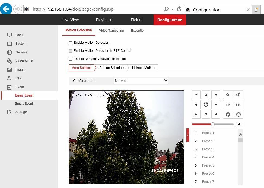Viewport: 264px width, 188px height.
Task: Pan camera up-right with PTZ arrow
Action: (x=216, y=95)
